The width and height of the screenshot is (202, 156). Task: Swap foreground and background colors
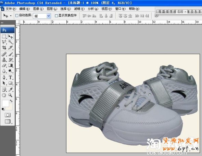click(11, 101)
